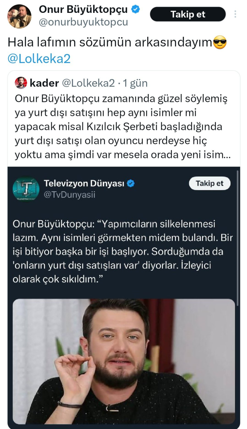
Task: Click the Televizyon Dünyası account name
Action: pos(84,184)
